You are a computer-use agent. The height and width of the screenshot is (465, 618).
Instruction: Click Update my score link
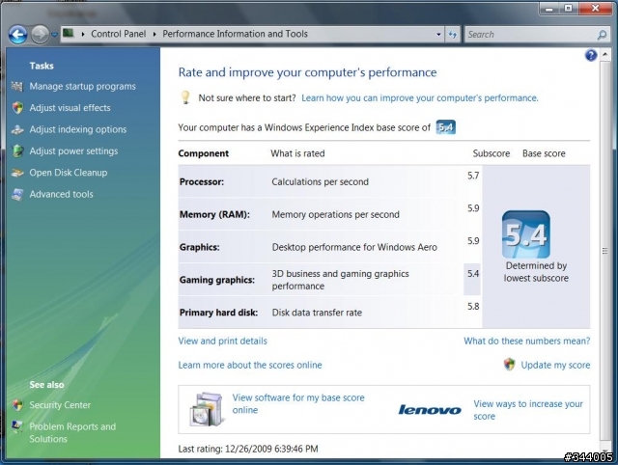(x=555, y=365)
